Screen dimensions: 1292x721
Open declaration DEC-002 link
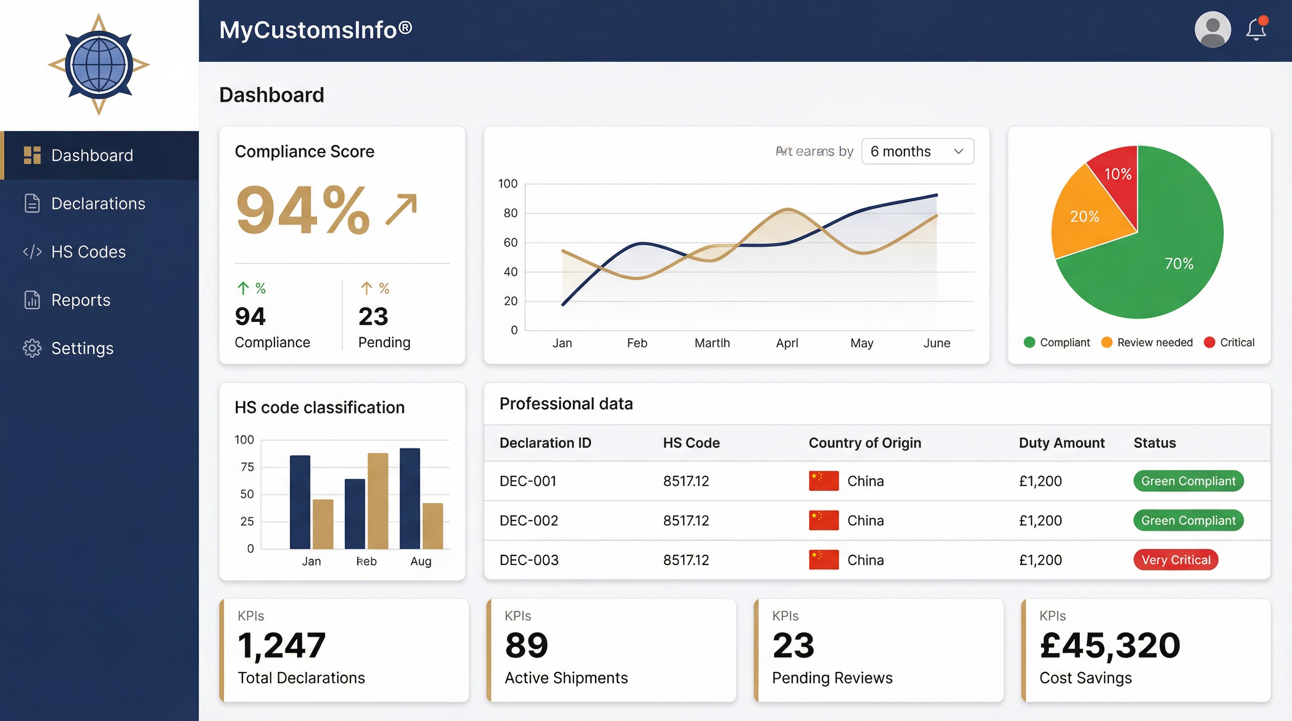coord(529,521)
